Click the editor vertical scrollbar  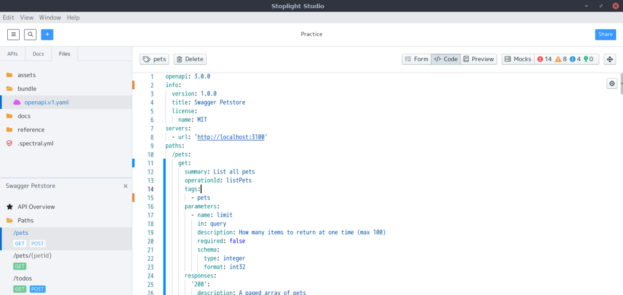coord(621,84)
